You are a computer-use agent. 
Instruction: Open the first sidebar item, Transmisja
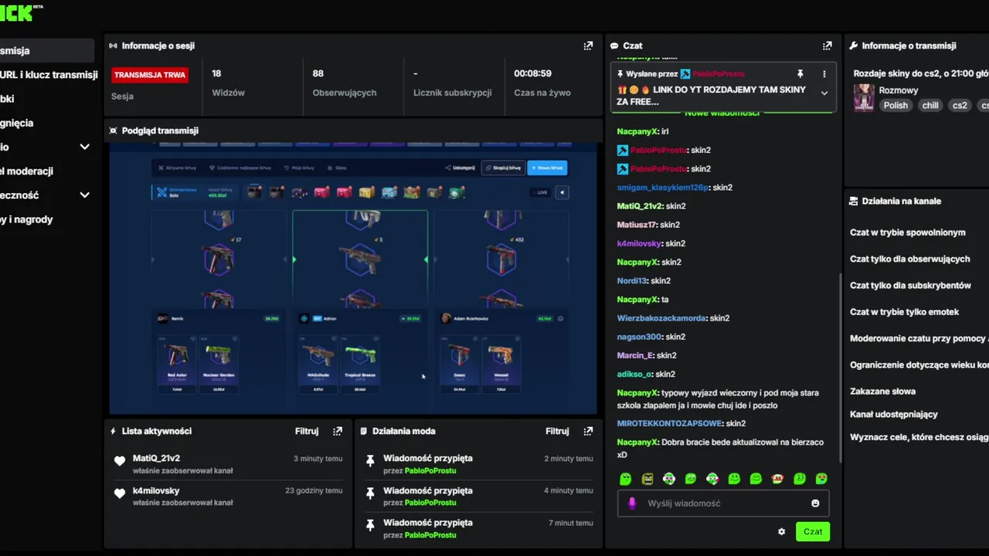(x=47, y=50)
